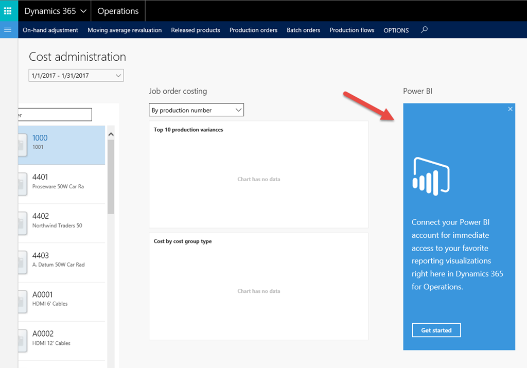Open the app launcher waffle icon
The image size is (527, 368).
point(8,11)
